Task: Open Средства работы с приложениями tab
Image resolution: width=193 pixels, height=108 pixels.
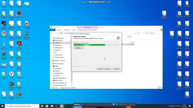Action: coord(87,30)
